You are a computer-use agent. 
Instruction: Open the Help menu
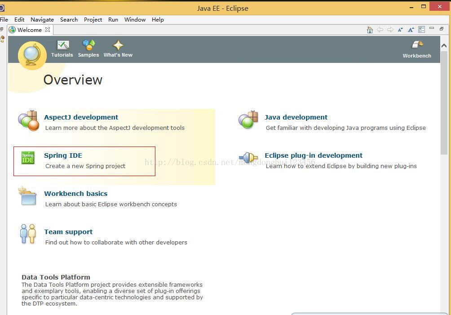158,20
